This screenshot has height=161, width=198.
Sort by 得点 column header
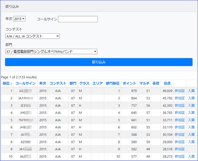[x=167, y=83]
